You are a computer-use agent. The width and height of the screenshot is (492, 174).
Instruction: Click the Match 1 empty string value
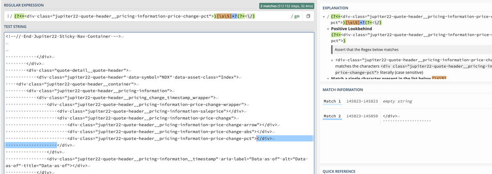pos(397,101)
